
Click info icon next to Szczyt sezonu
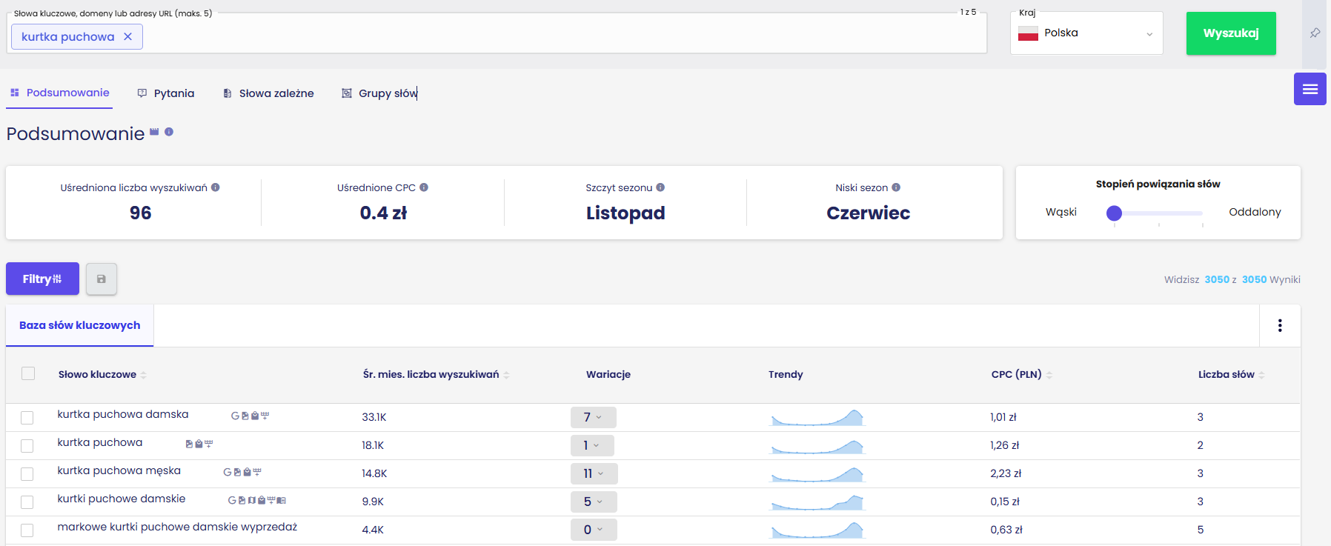pyautogui.click(x=660, y=187)
